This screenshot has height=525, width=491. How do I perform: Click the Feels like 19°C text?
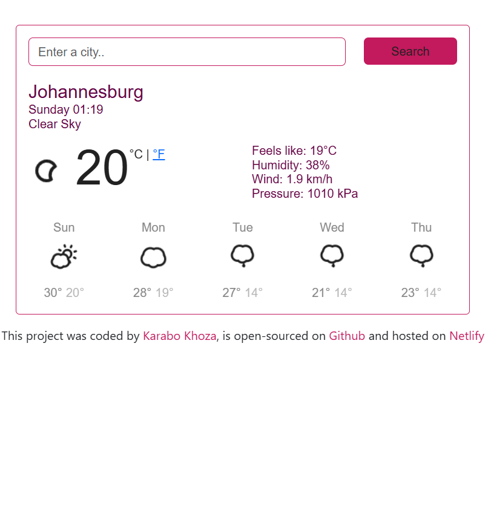295,150
